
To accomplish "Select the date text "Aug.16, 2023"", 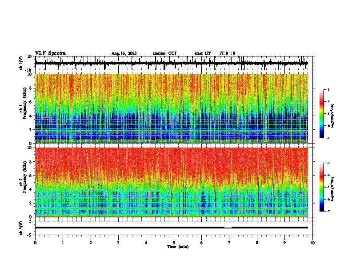I will click(124, 53).
